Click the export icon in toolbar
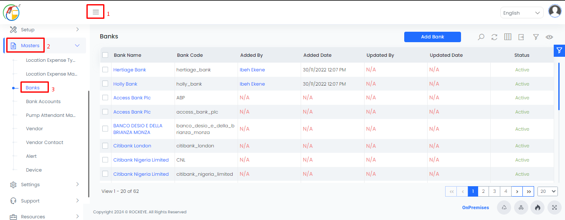 coord(521,37)
